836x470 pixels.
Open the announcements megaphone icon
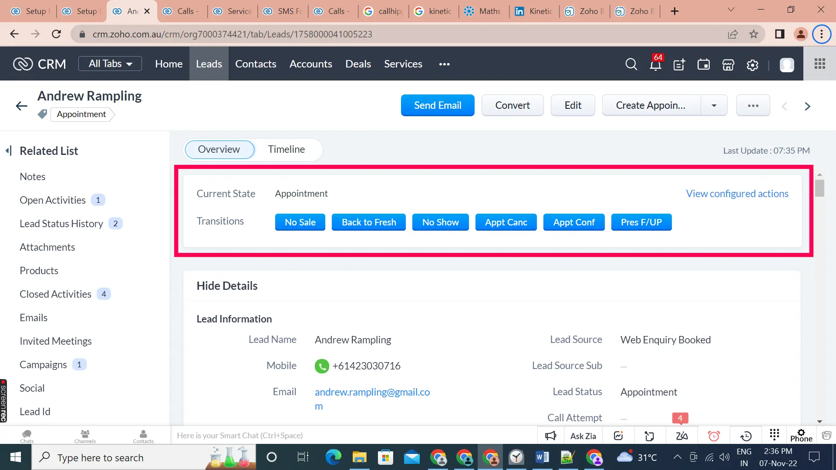click(550, 435)
